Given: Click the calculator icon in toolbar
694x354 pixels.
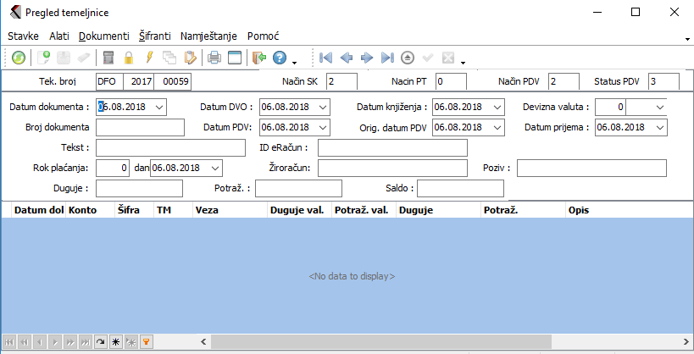Looking at the screenshot, I should (108, 58).
